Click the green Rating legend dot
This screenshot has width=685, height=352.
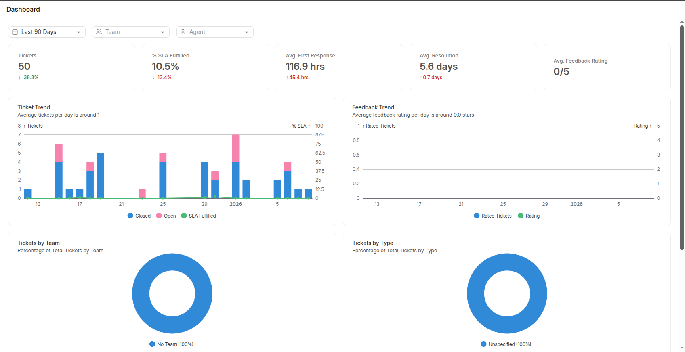[x=521, y=216]
